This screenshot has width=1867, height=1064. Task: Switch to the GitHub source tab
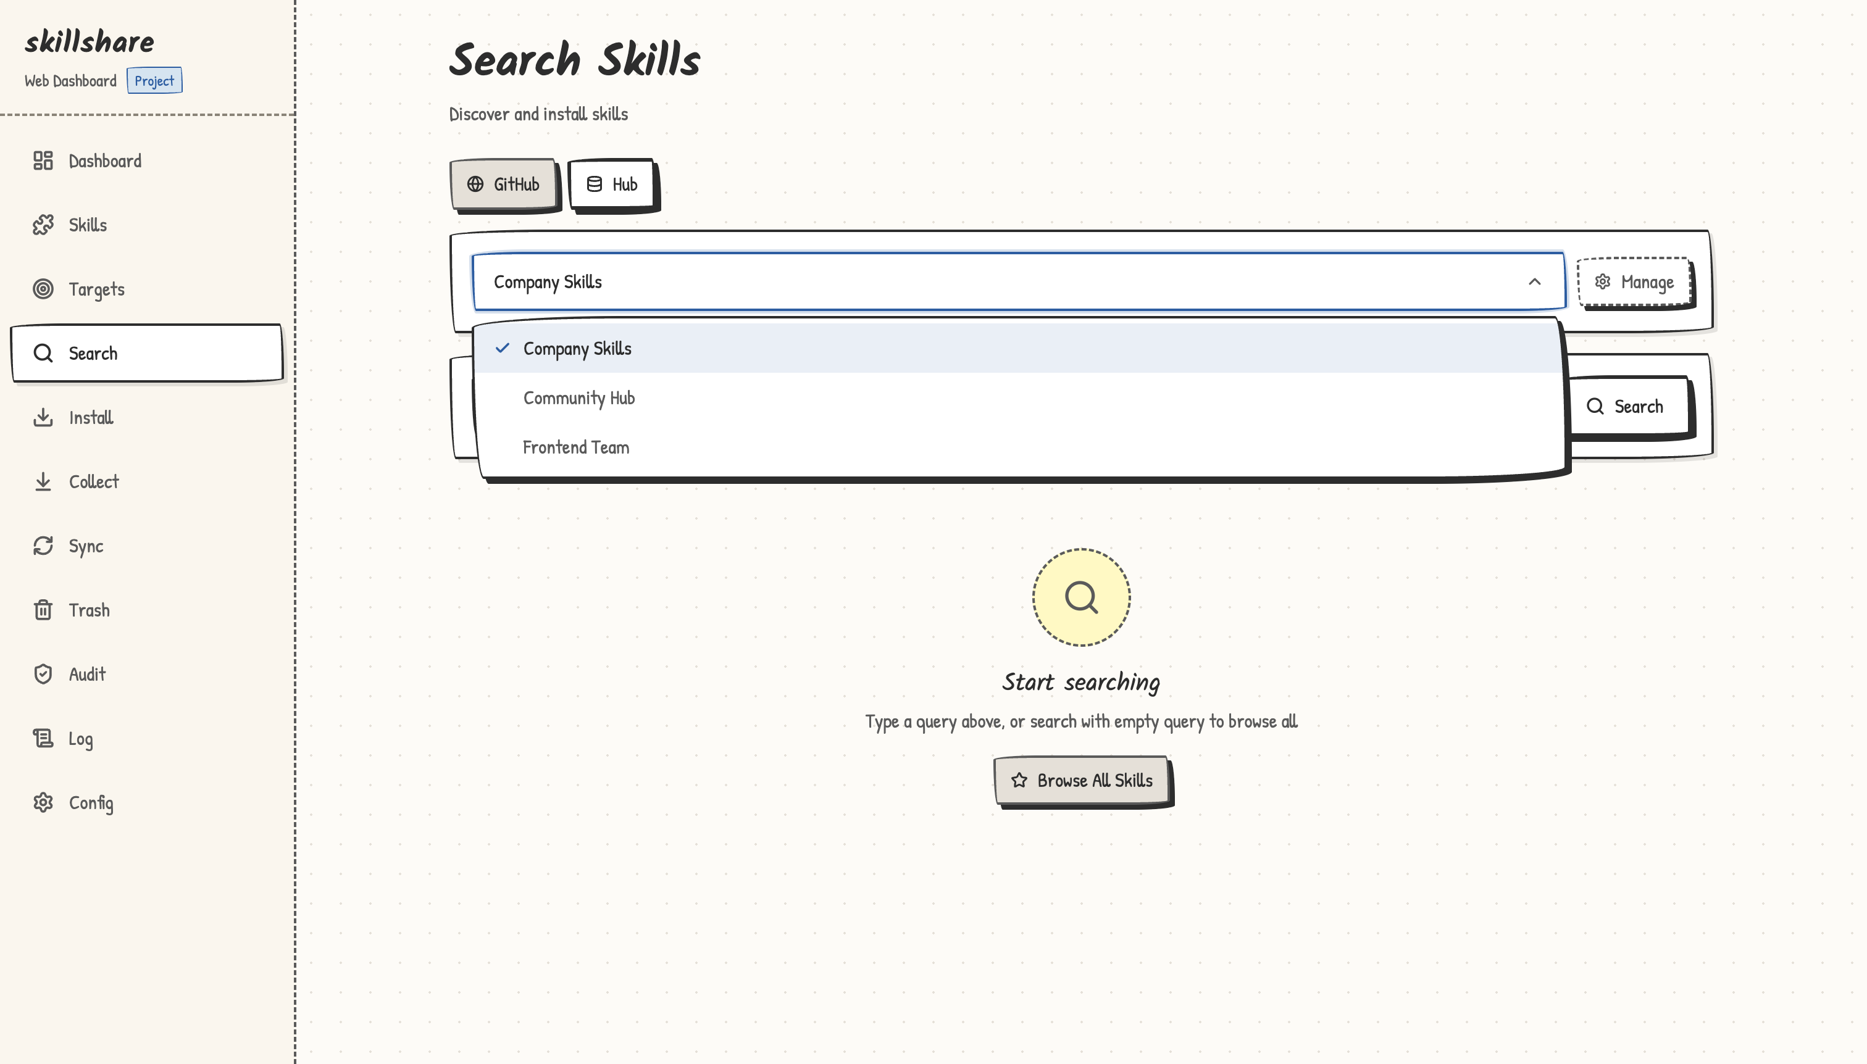click(503, 184)
